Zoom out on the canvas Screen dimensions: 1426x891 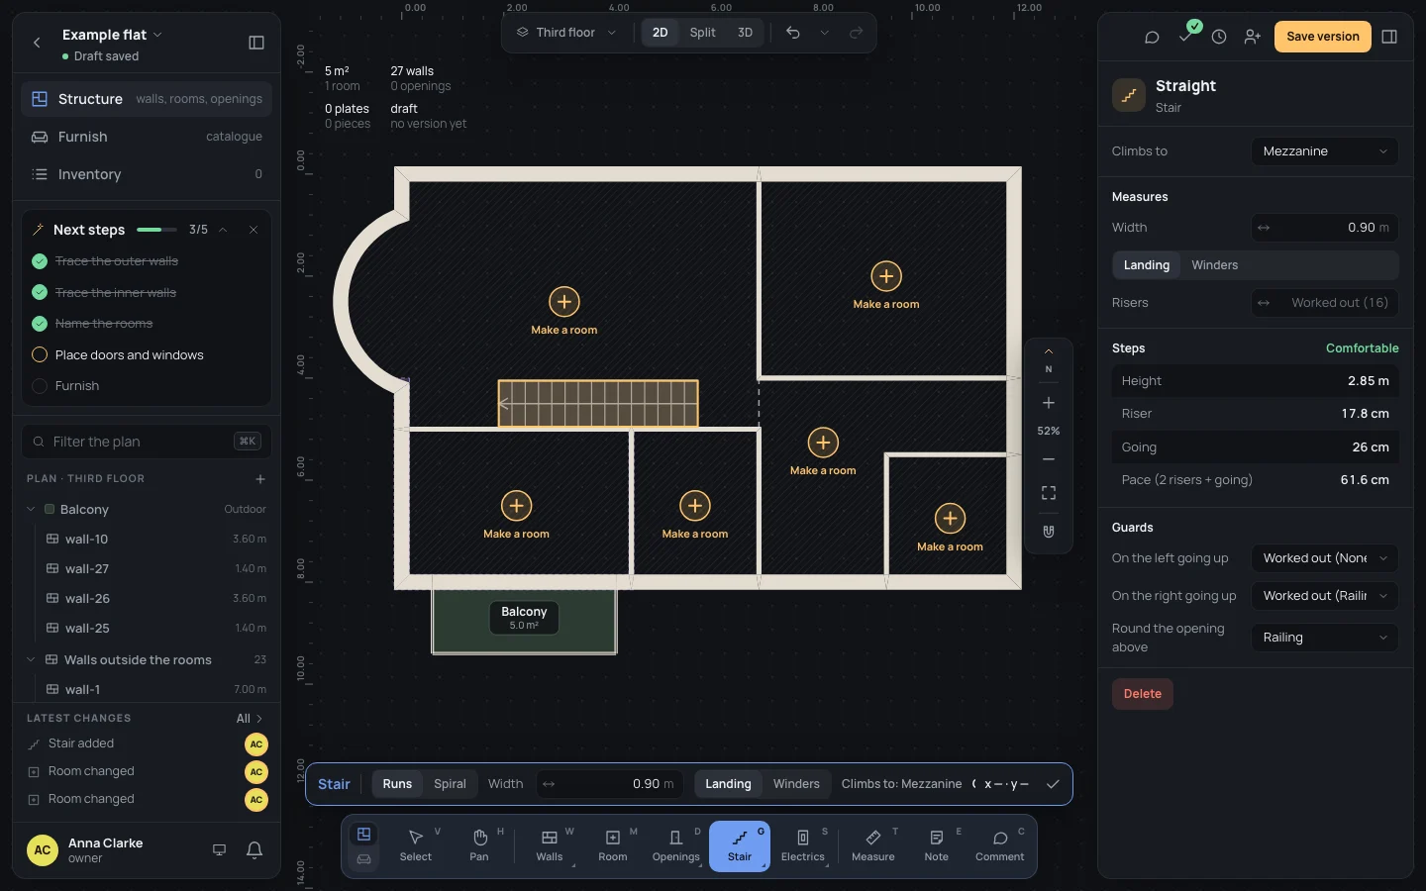pyautogui.click(x=1049, y=459)
